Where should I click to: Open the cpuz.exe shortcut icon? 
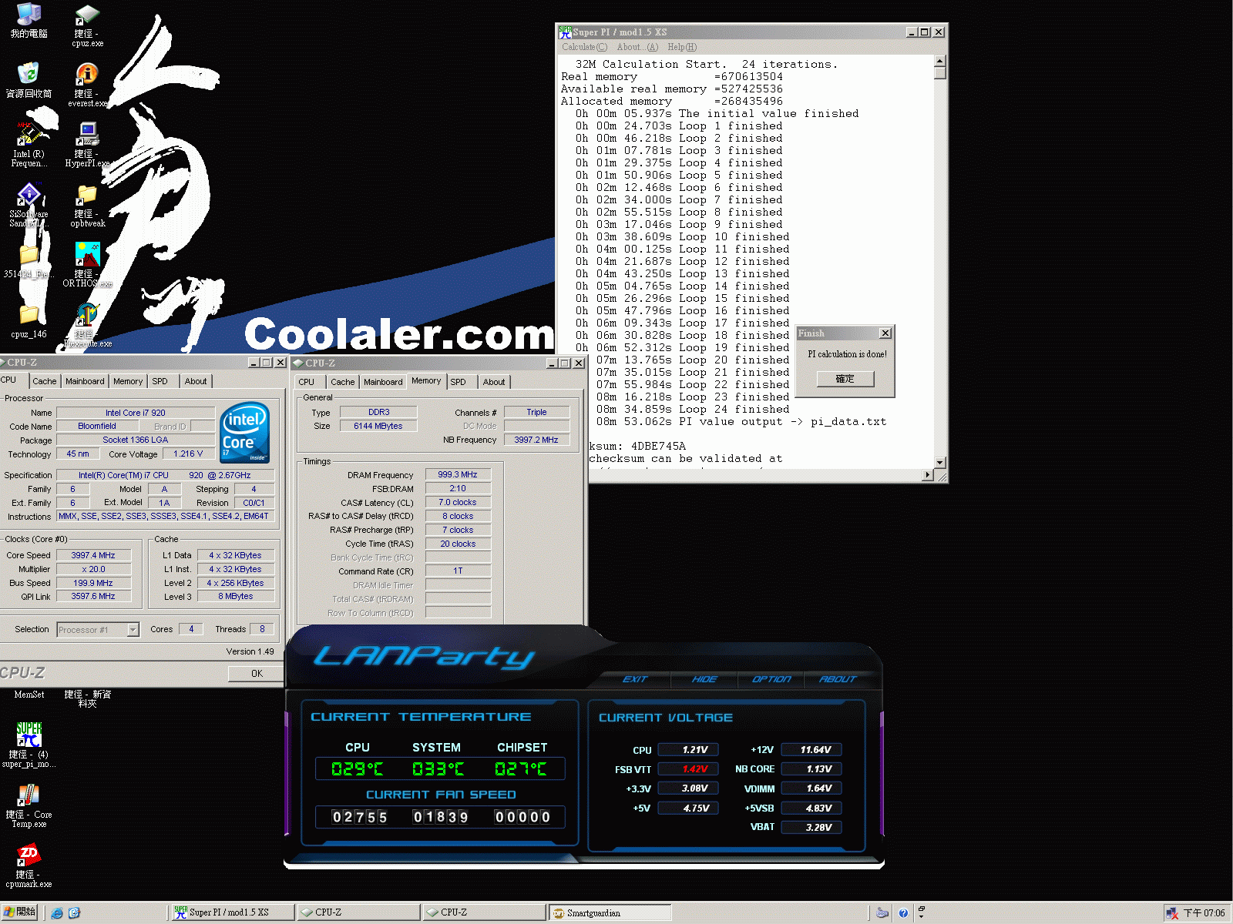point(87,25)
